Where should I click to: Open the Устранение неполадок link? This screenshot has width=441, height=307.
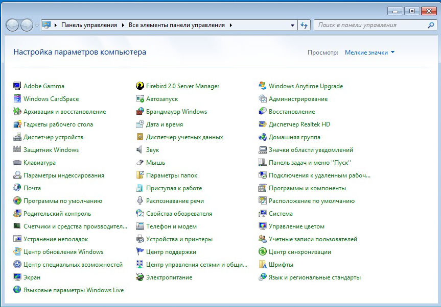56,239
